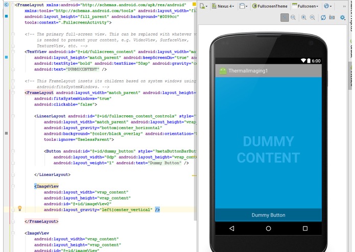Collapse the inner FrameLayout fold marker
Viewport: 355px width, 252px height.
click(13, 93)
